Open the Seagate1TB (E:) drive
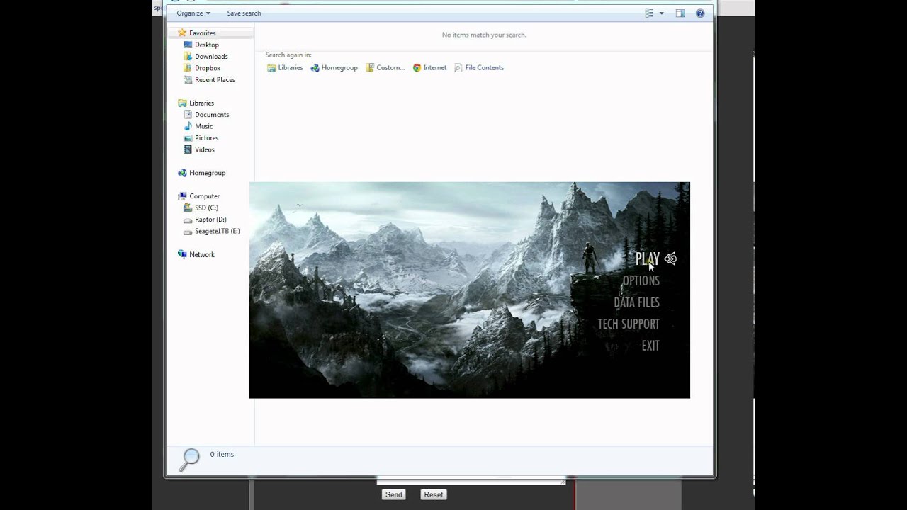Screen dimensions: 907x510 pyautogui.click(x=217, y=231)
